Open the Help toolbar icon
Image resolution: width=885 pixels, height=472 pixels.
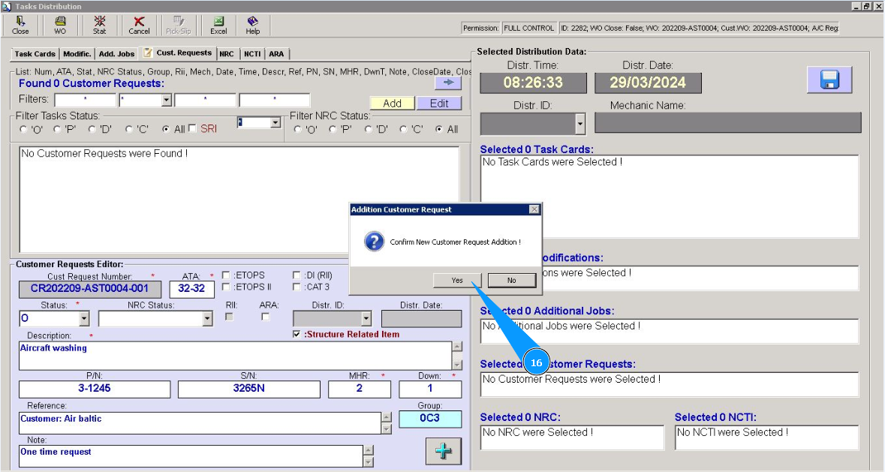[252, 26]
